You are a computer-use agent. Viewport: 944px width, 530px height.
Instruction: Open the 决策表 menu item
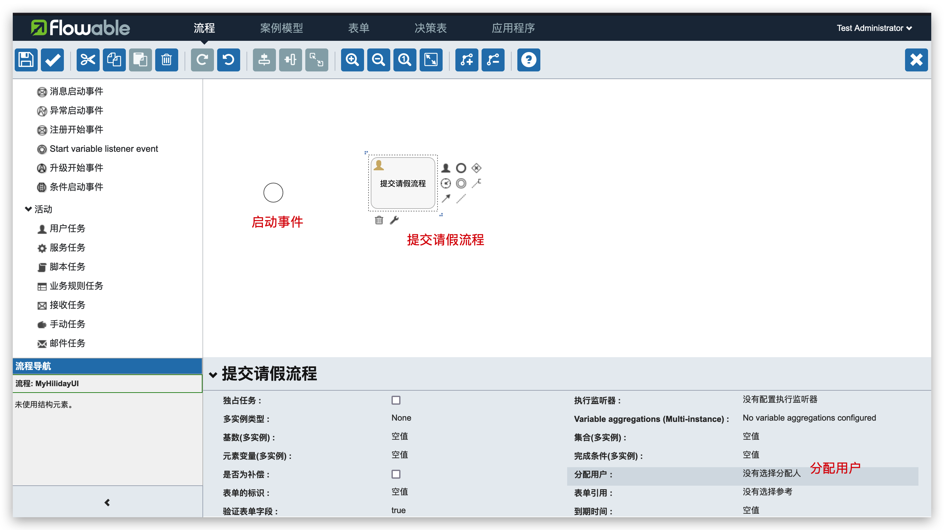(x=430, y=28)
